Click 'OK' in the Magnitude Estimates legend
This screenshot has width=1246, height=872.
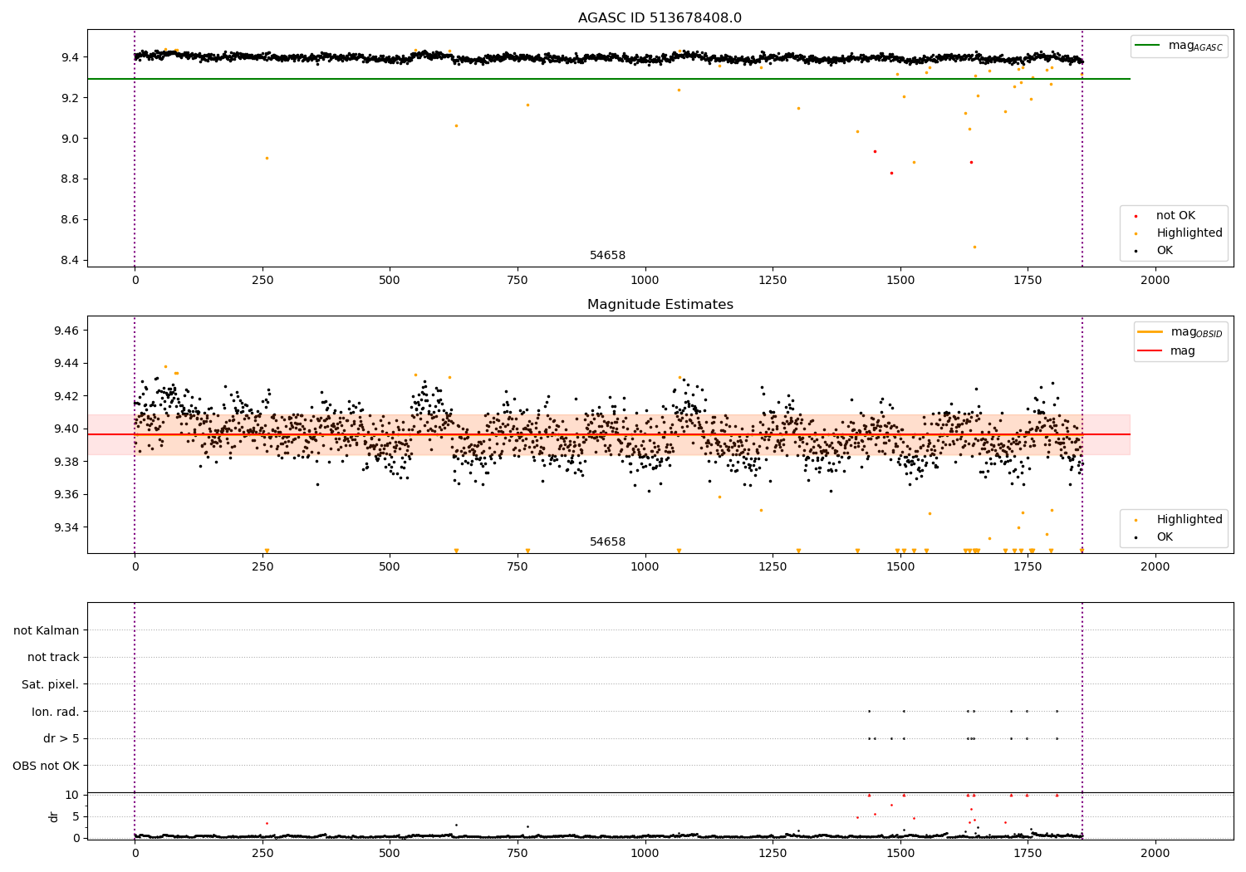pos(1165,537)
